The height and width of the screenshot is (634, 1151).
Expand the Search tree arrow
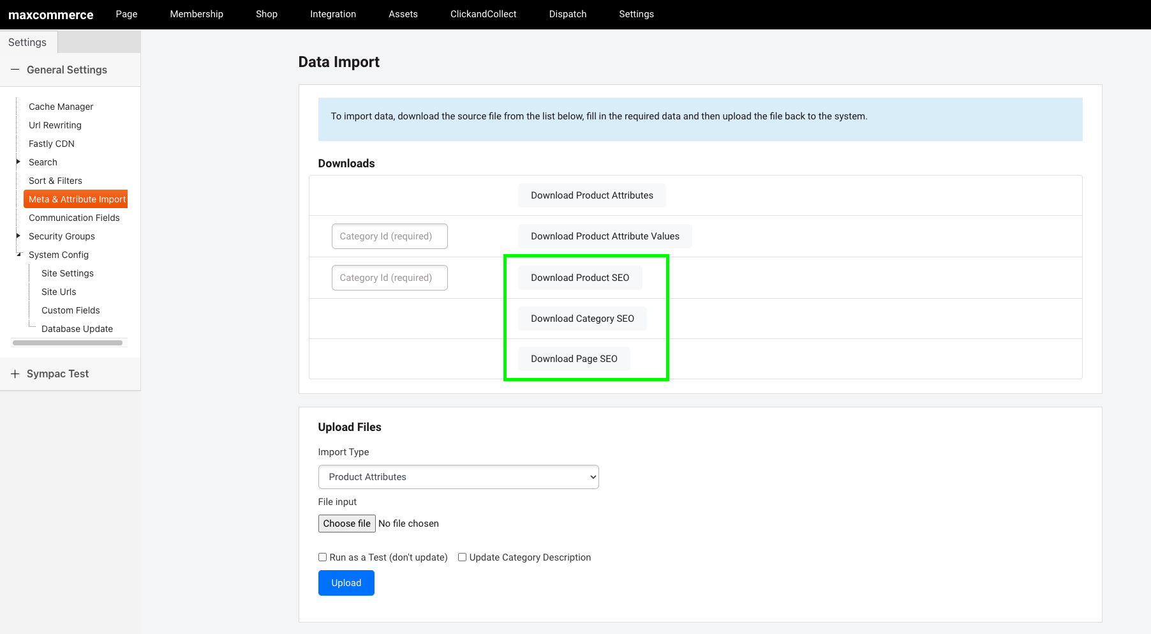pos(19,162)
